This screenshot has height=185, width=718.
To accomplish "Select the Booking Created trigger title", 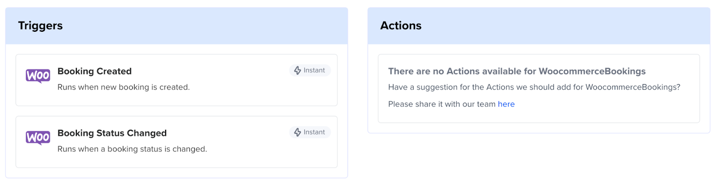I will (x=94, y=71).
